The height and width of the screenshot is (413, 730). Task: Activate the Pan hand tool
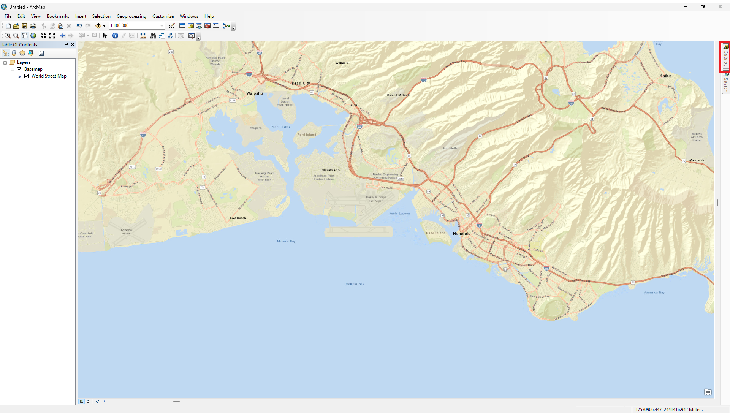coord(25,36)
